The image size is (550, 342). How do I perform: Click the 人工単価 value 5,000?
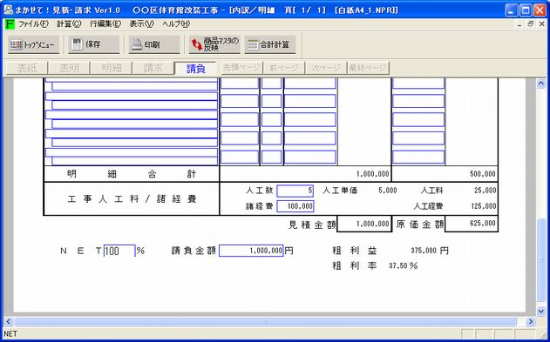click(388, 191)
